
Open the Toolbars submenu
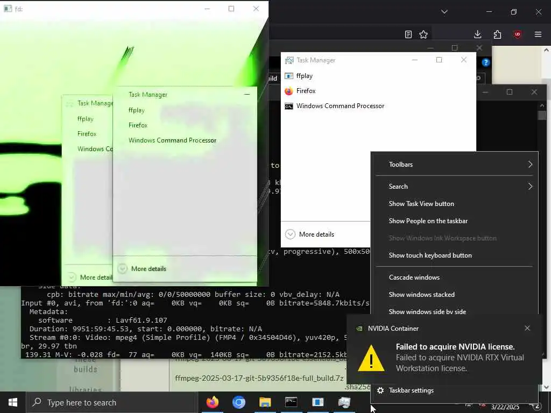pyautogui.click(x=454, y=165)
